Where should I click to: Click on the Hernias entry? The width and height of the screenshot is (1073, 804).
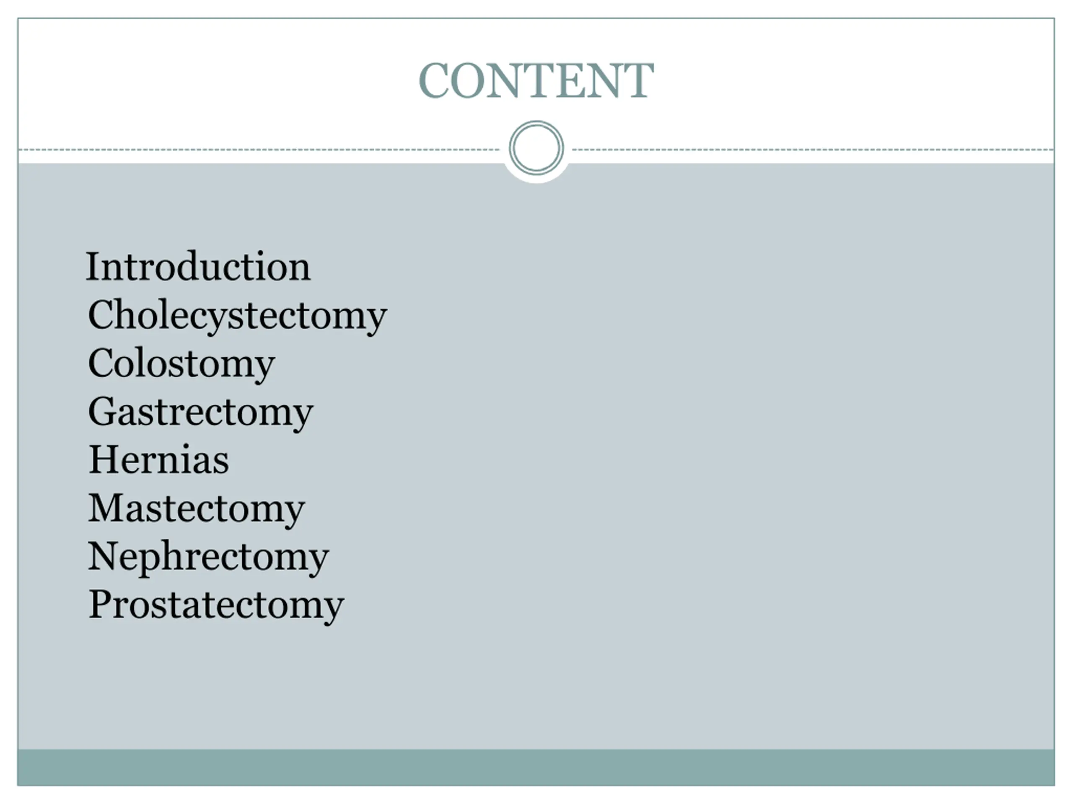[158, 459]
